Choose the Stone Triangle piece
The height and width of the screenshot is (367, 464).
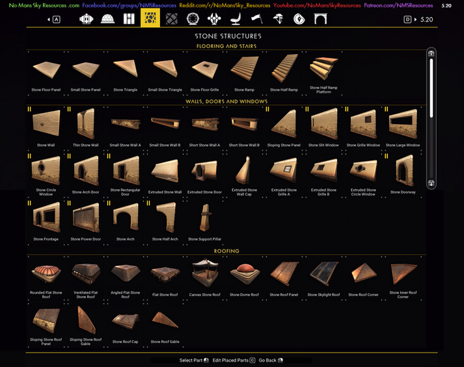126,73
